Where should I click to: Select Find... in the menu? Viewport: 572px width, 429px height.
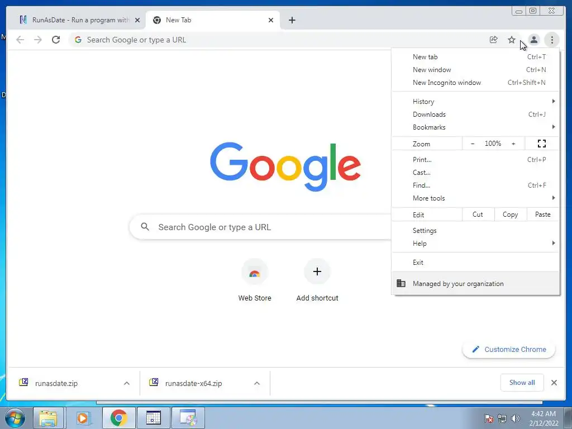(x=476, y=185)
